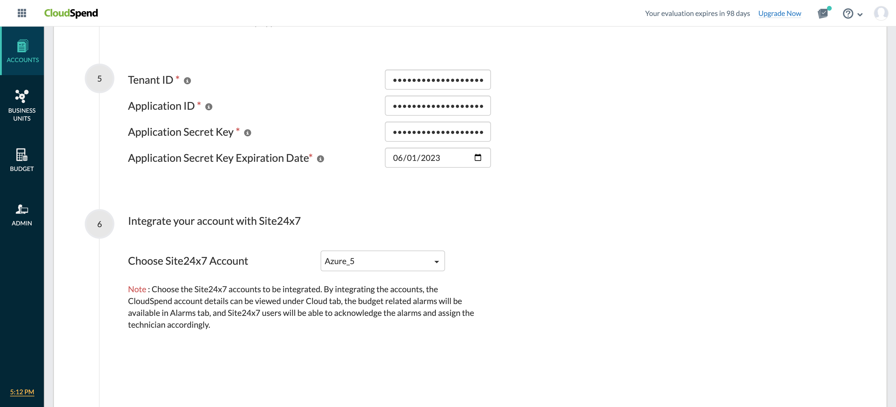Click the Upgrade Now link
This screenshot has width=896, height=407.
click(780, 13)
